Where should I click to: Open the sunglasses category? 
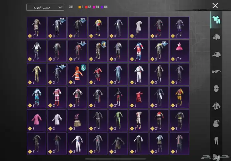pyautogui.click(x=216, y=71)
